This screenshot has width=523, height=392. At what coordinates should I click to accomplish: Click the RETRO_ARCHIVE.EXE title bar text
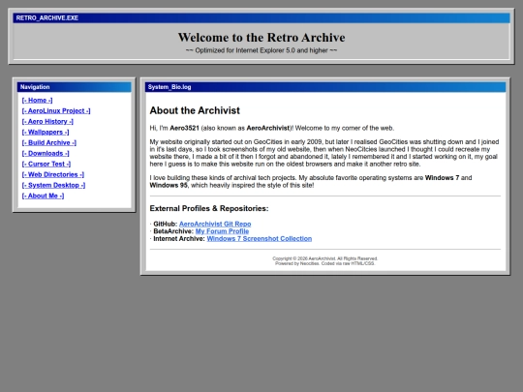(x=47, y=18)
